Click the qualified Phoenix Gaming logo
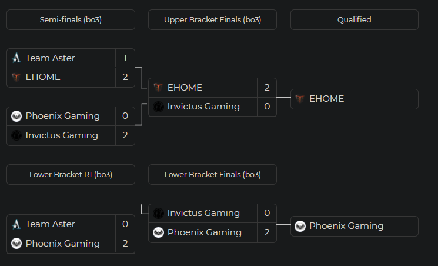The height and width of the screenshot is (266, 438). click(300, 226)
